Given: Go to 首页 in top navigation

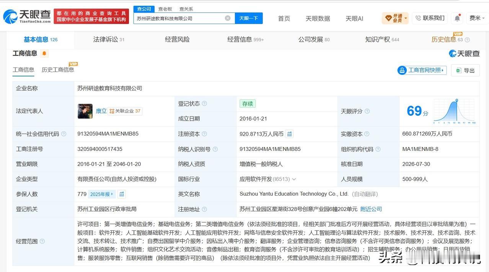Looking at the screenshot, I should (x=284, y=18).
